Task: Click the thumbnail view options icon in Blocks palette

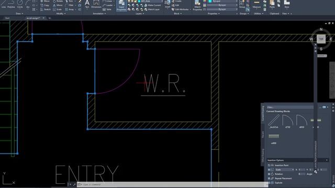Action: (324, 107)
